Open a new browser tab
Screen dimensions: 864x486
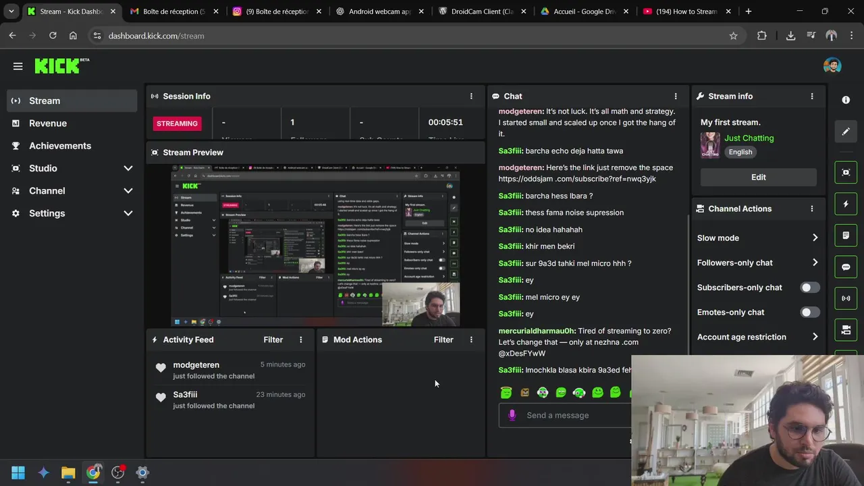tap(748, 11)
